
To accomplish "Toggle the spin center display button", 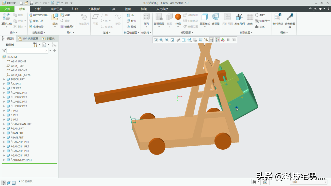I will (x=217, y=40).
